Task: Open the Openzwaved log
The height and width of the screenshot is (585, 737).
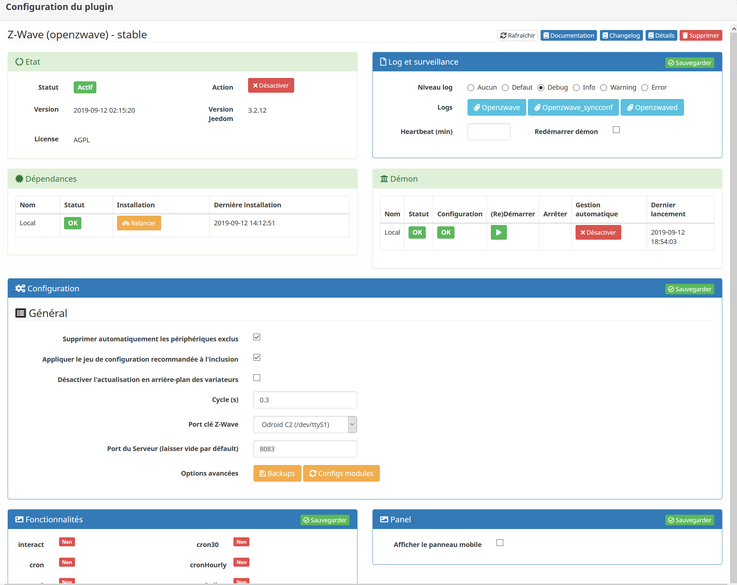Action: tap(652, 108)
